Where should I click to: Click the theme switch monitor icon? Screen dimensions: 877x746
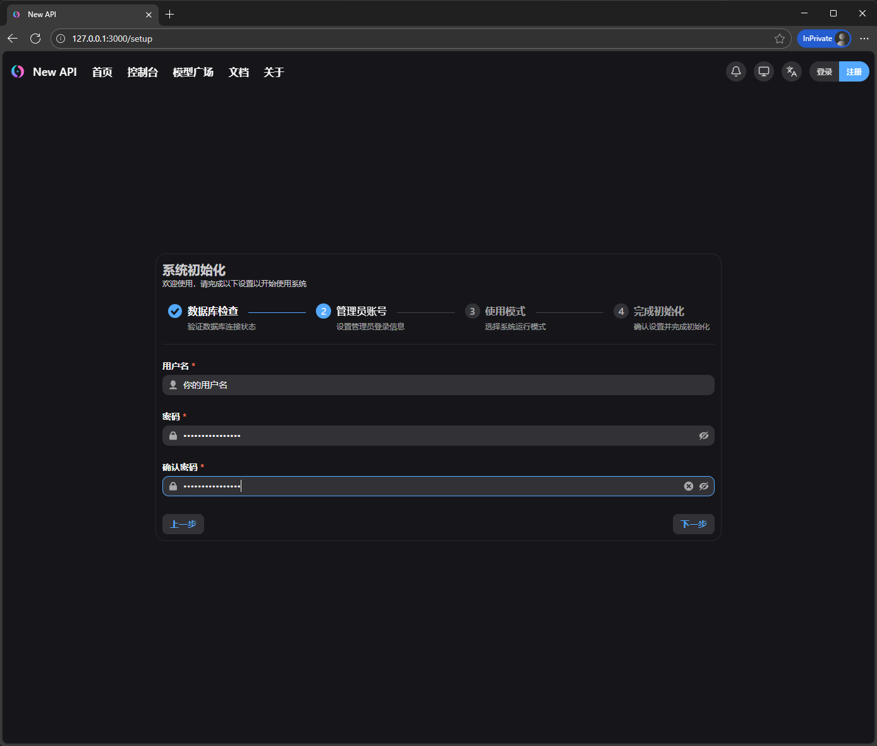[764, 71]
